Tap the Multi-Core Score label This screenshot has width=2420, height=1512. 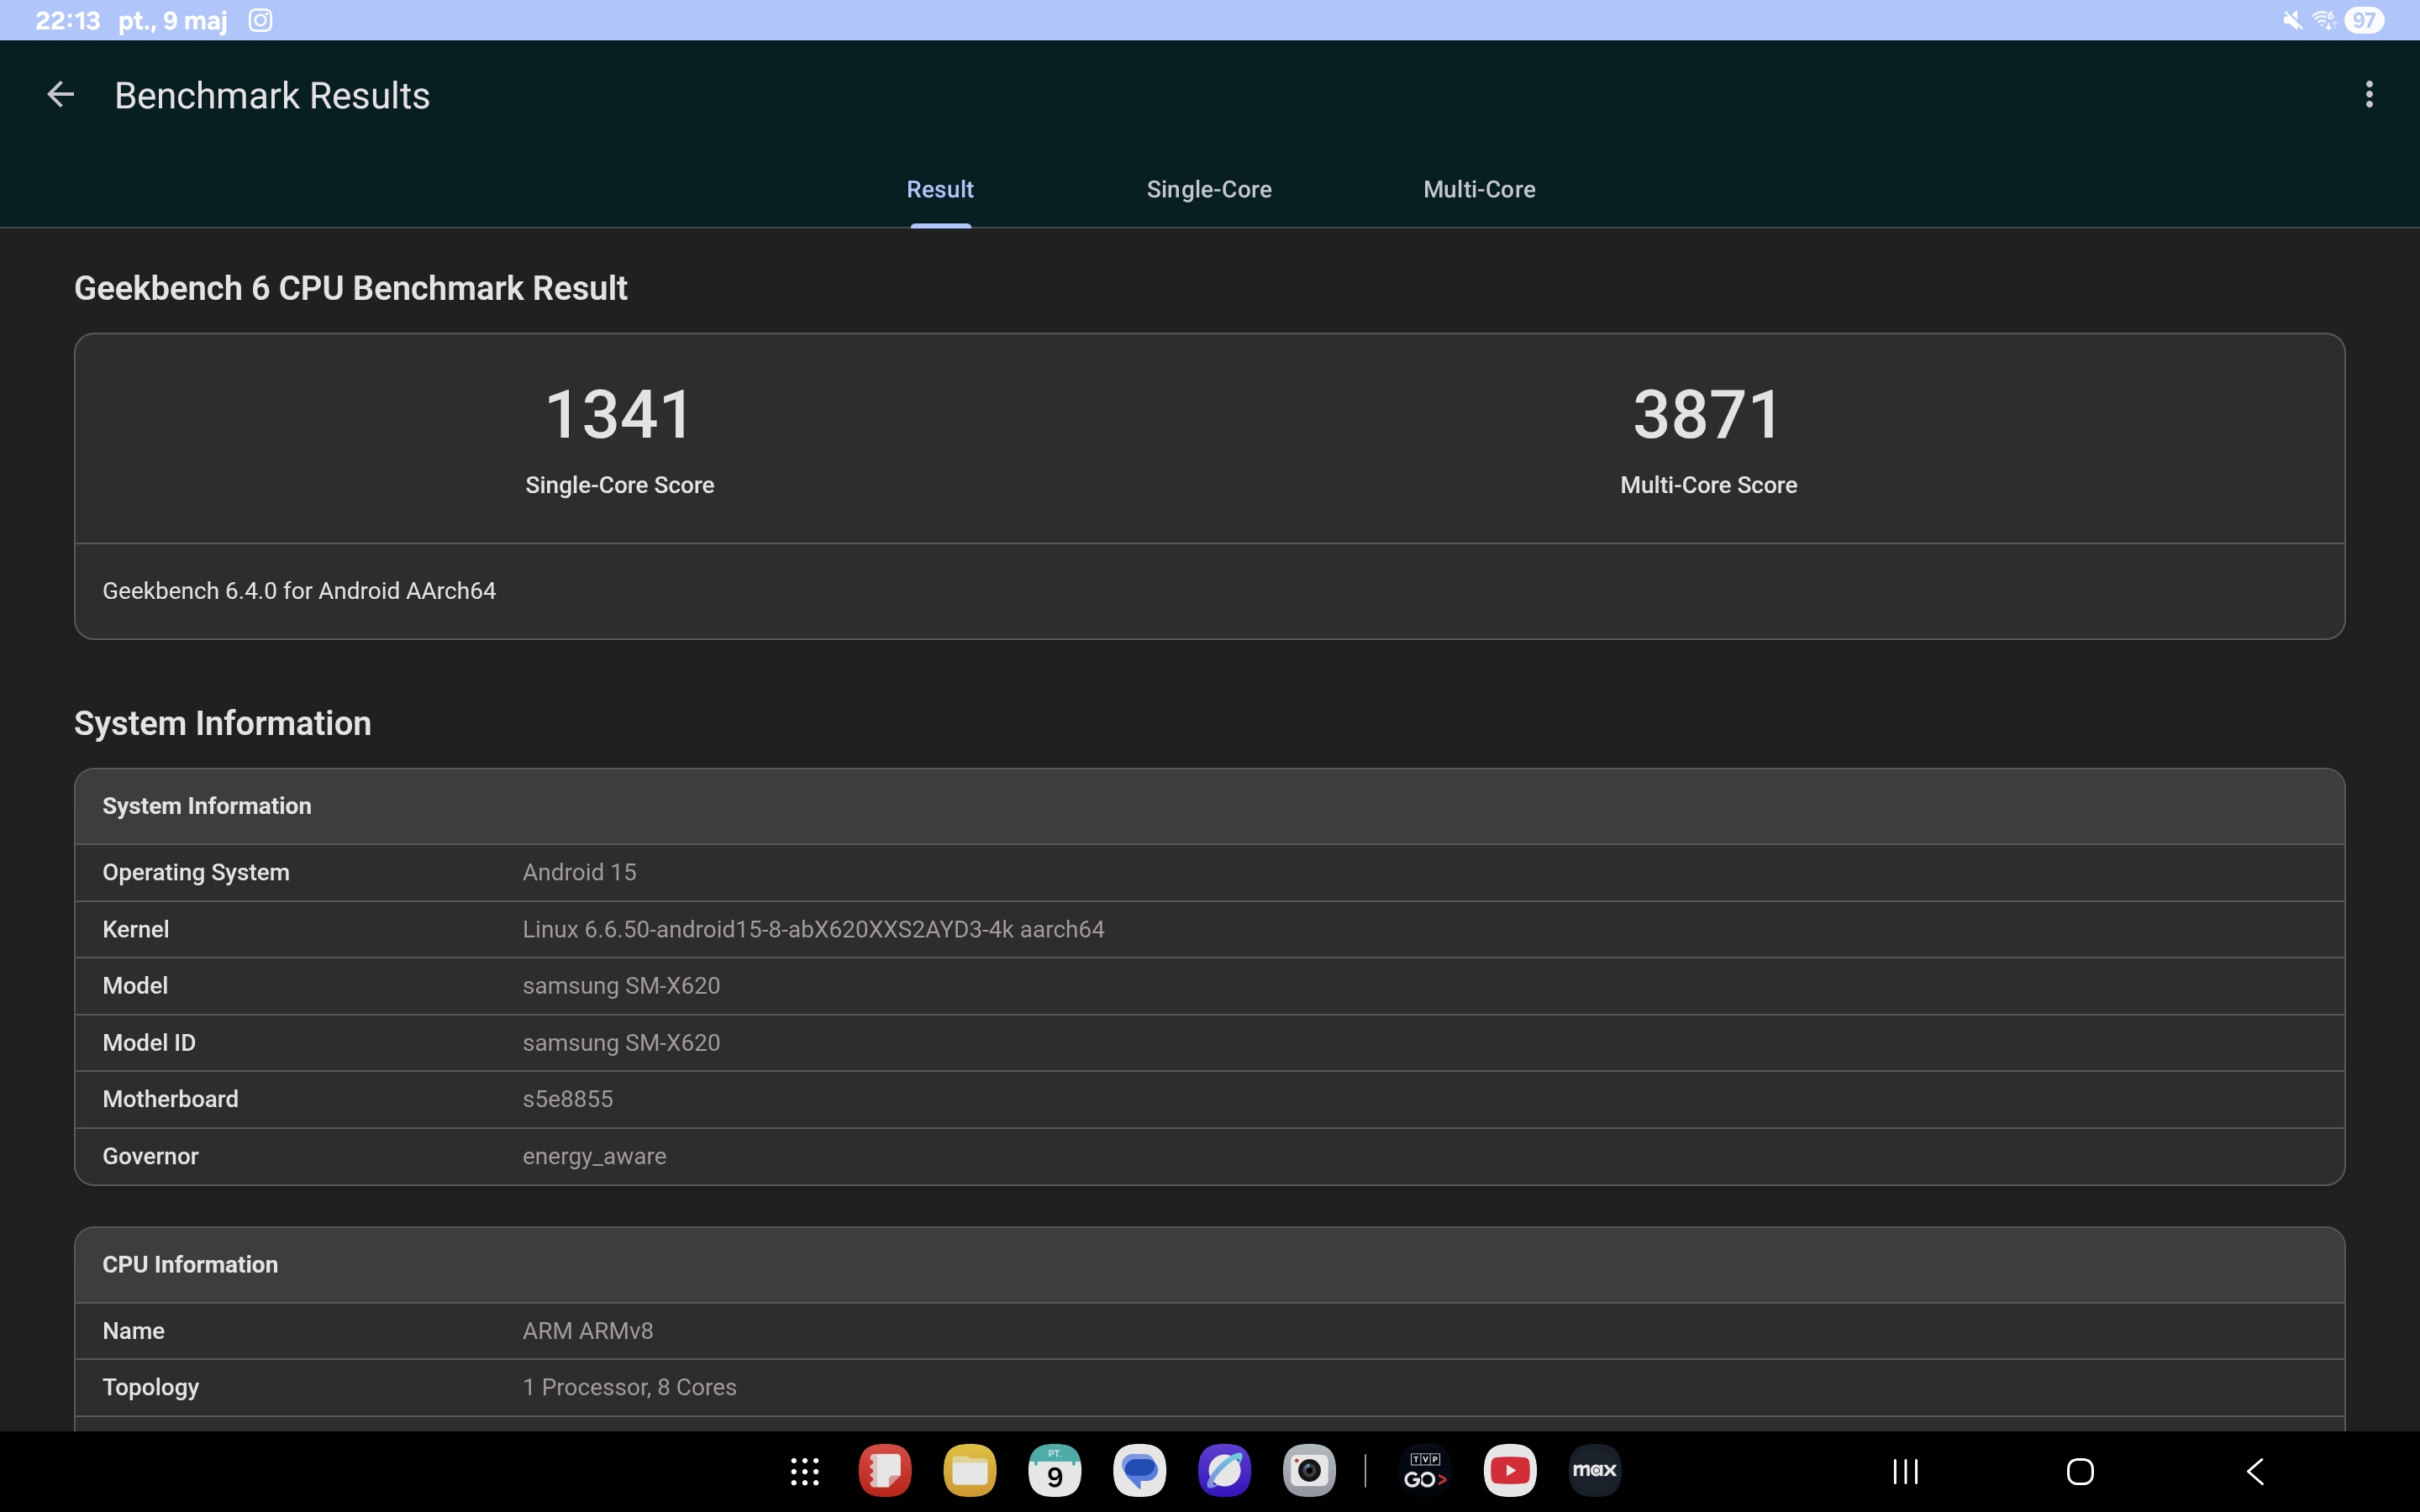tap(1709, 485)
